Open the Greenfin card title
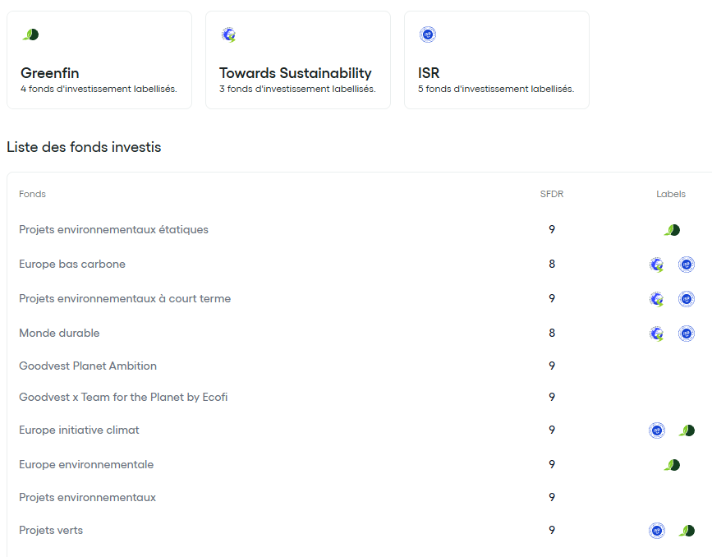 pyautogui.click(x=50, y=73)
